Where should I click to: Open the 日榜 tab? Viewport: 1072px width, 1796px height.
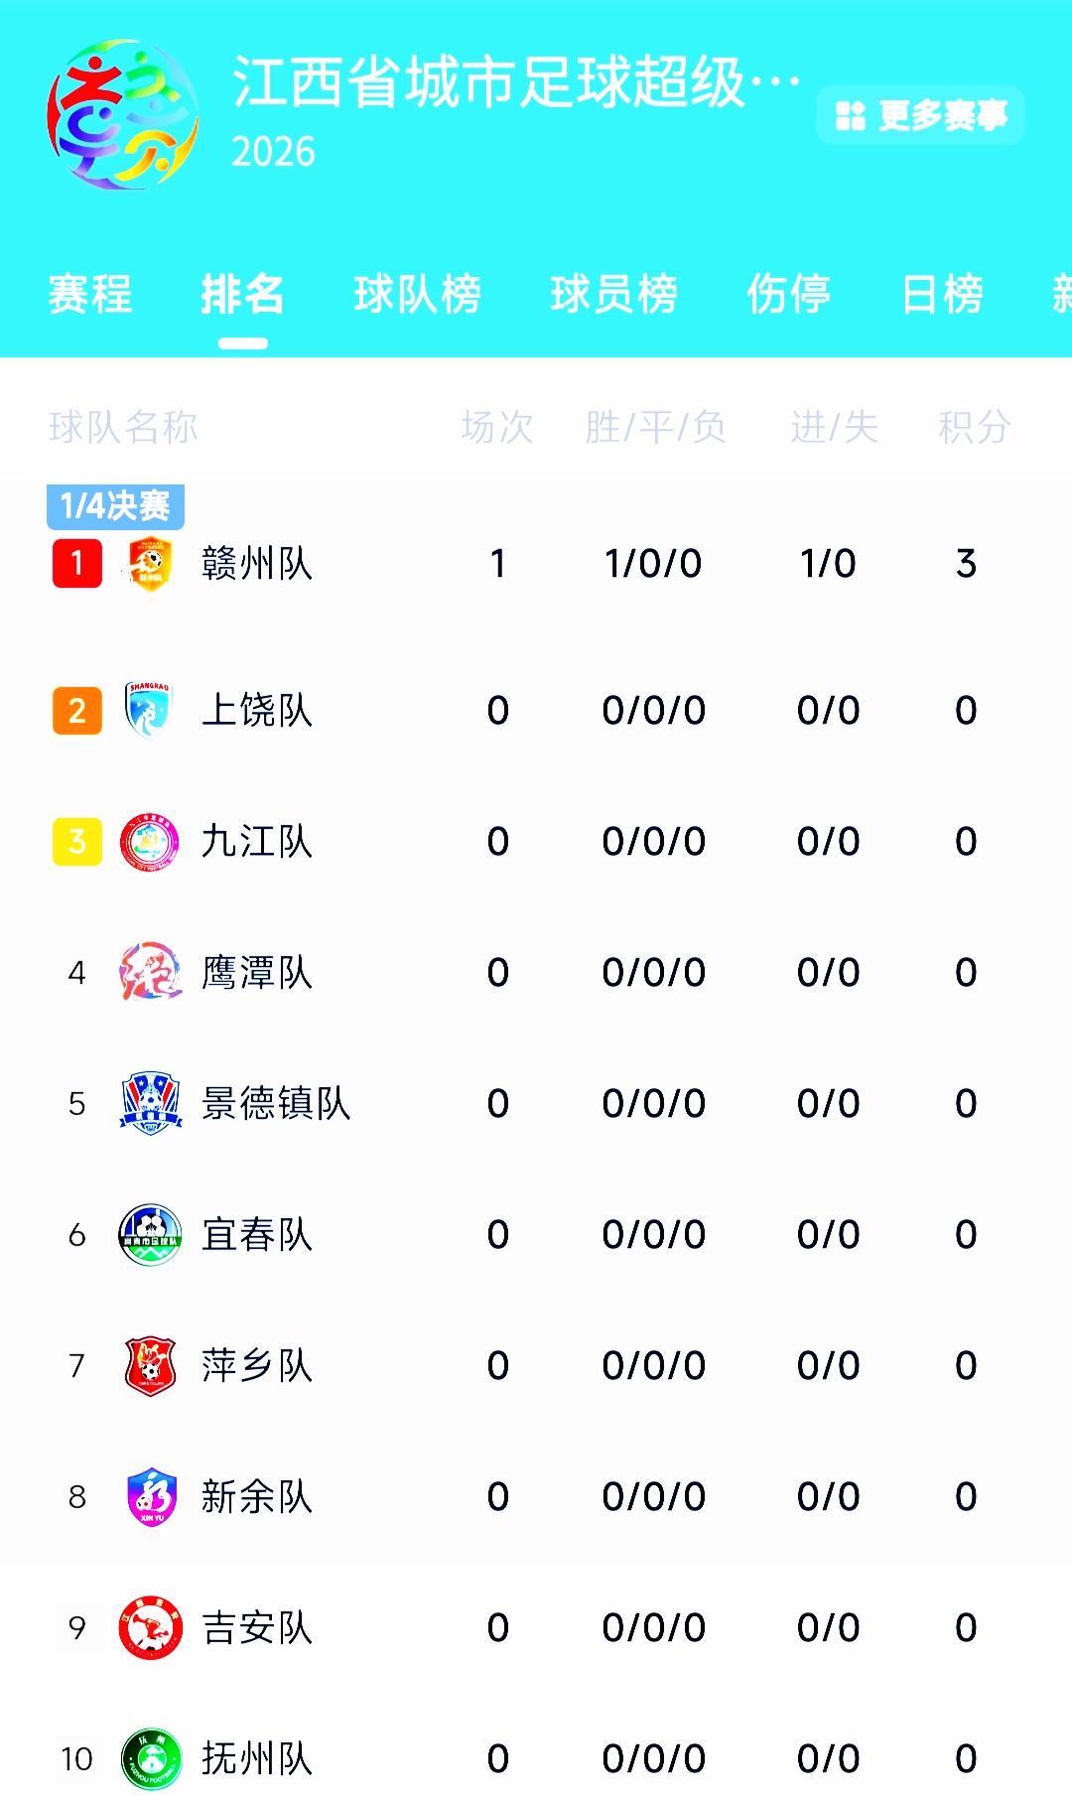point(943,295)
